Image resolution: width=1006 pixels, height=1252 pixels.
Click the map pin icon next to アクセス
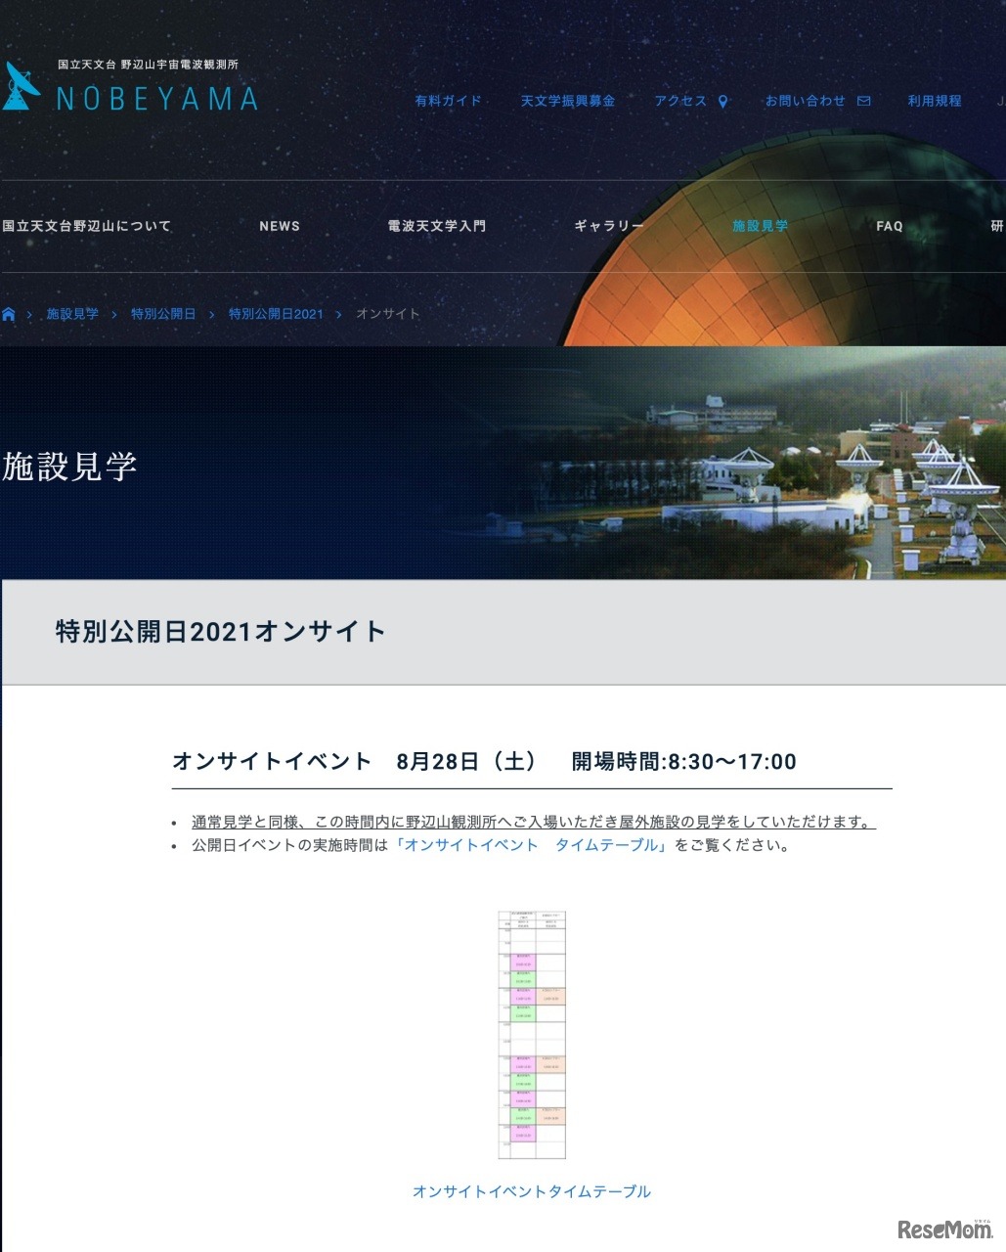coord(722,100)
